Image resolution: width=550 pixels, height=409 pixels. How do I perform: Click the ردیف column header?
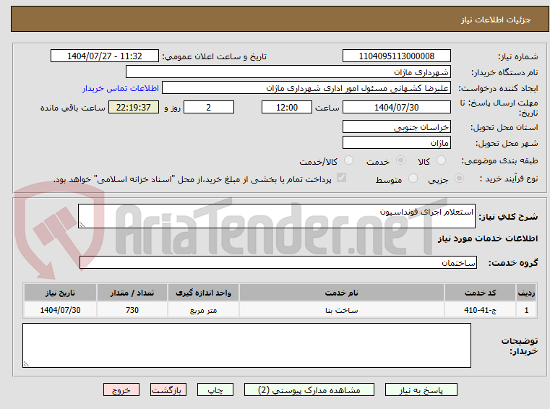point(526,293)
